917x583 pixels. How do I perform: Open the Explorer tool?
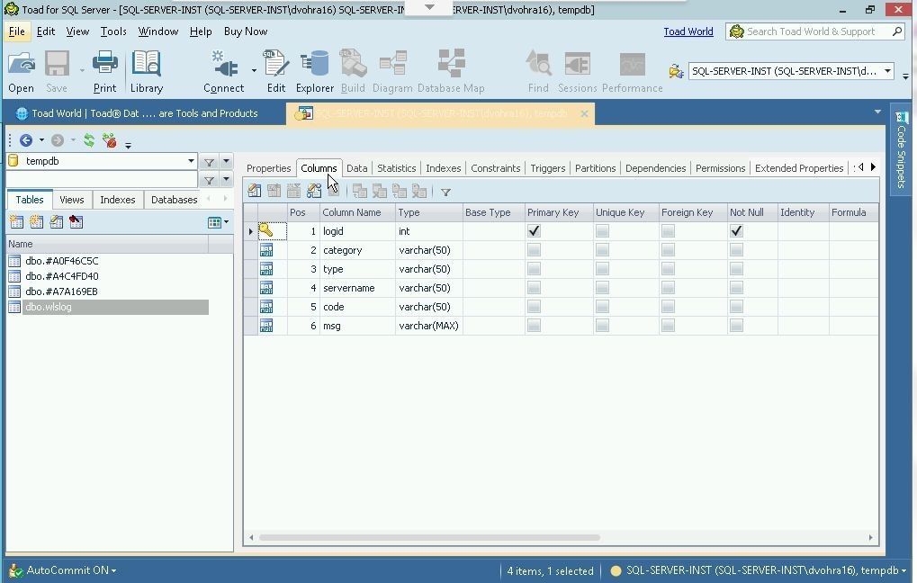click(315, 71)
